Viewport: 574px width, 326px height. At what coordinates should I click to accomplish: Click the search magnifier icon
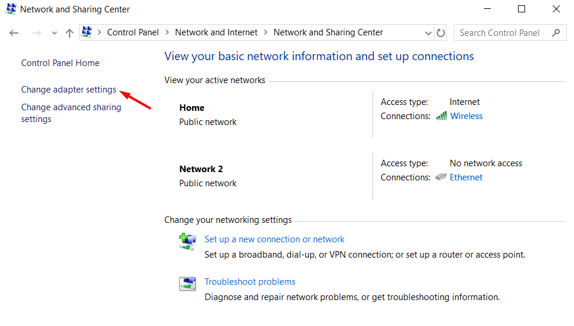(556, 33)
